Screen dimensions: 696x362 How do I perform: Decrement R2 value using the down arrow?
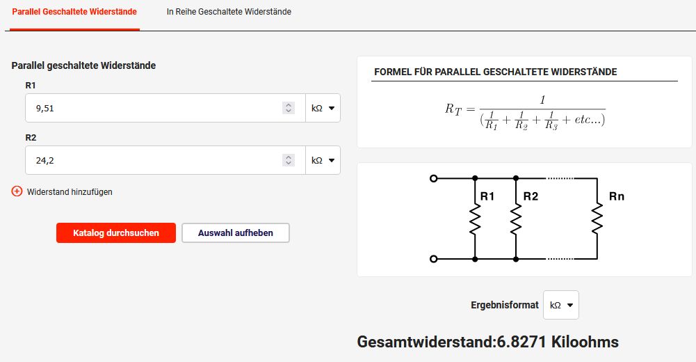pyautogui.click(x=289, y=164)
